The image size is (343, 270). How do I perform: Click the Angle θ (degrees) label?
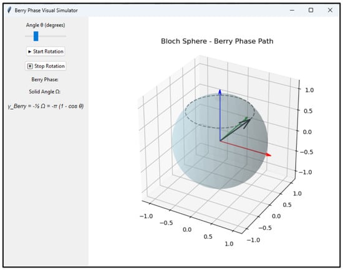[46, 25]
